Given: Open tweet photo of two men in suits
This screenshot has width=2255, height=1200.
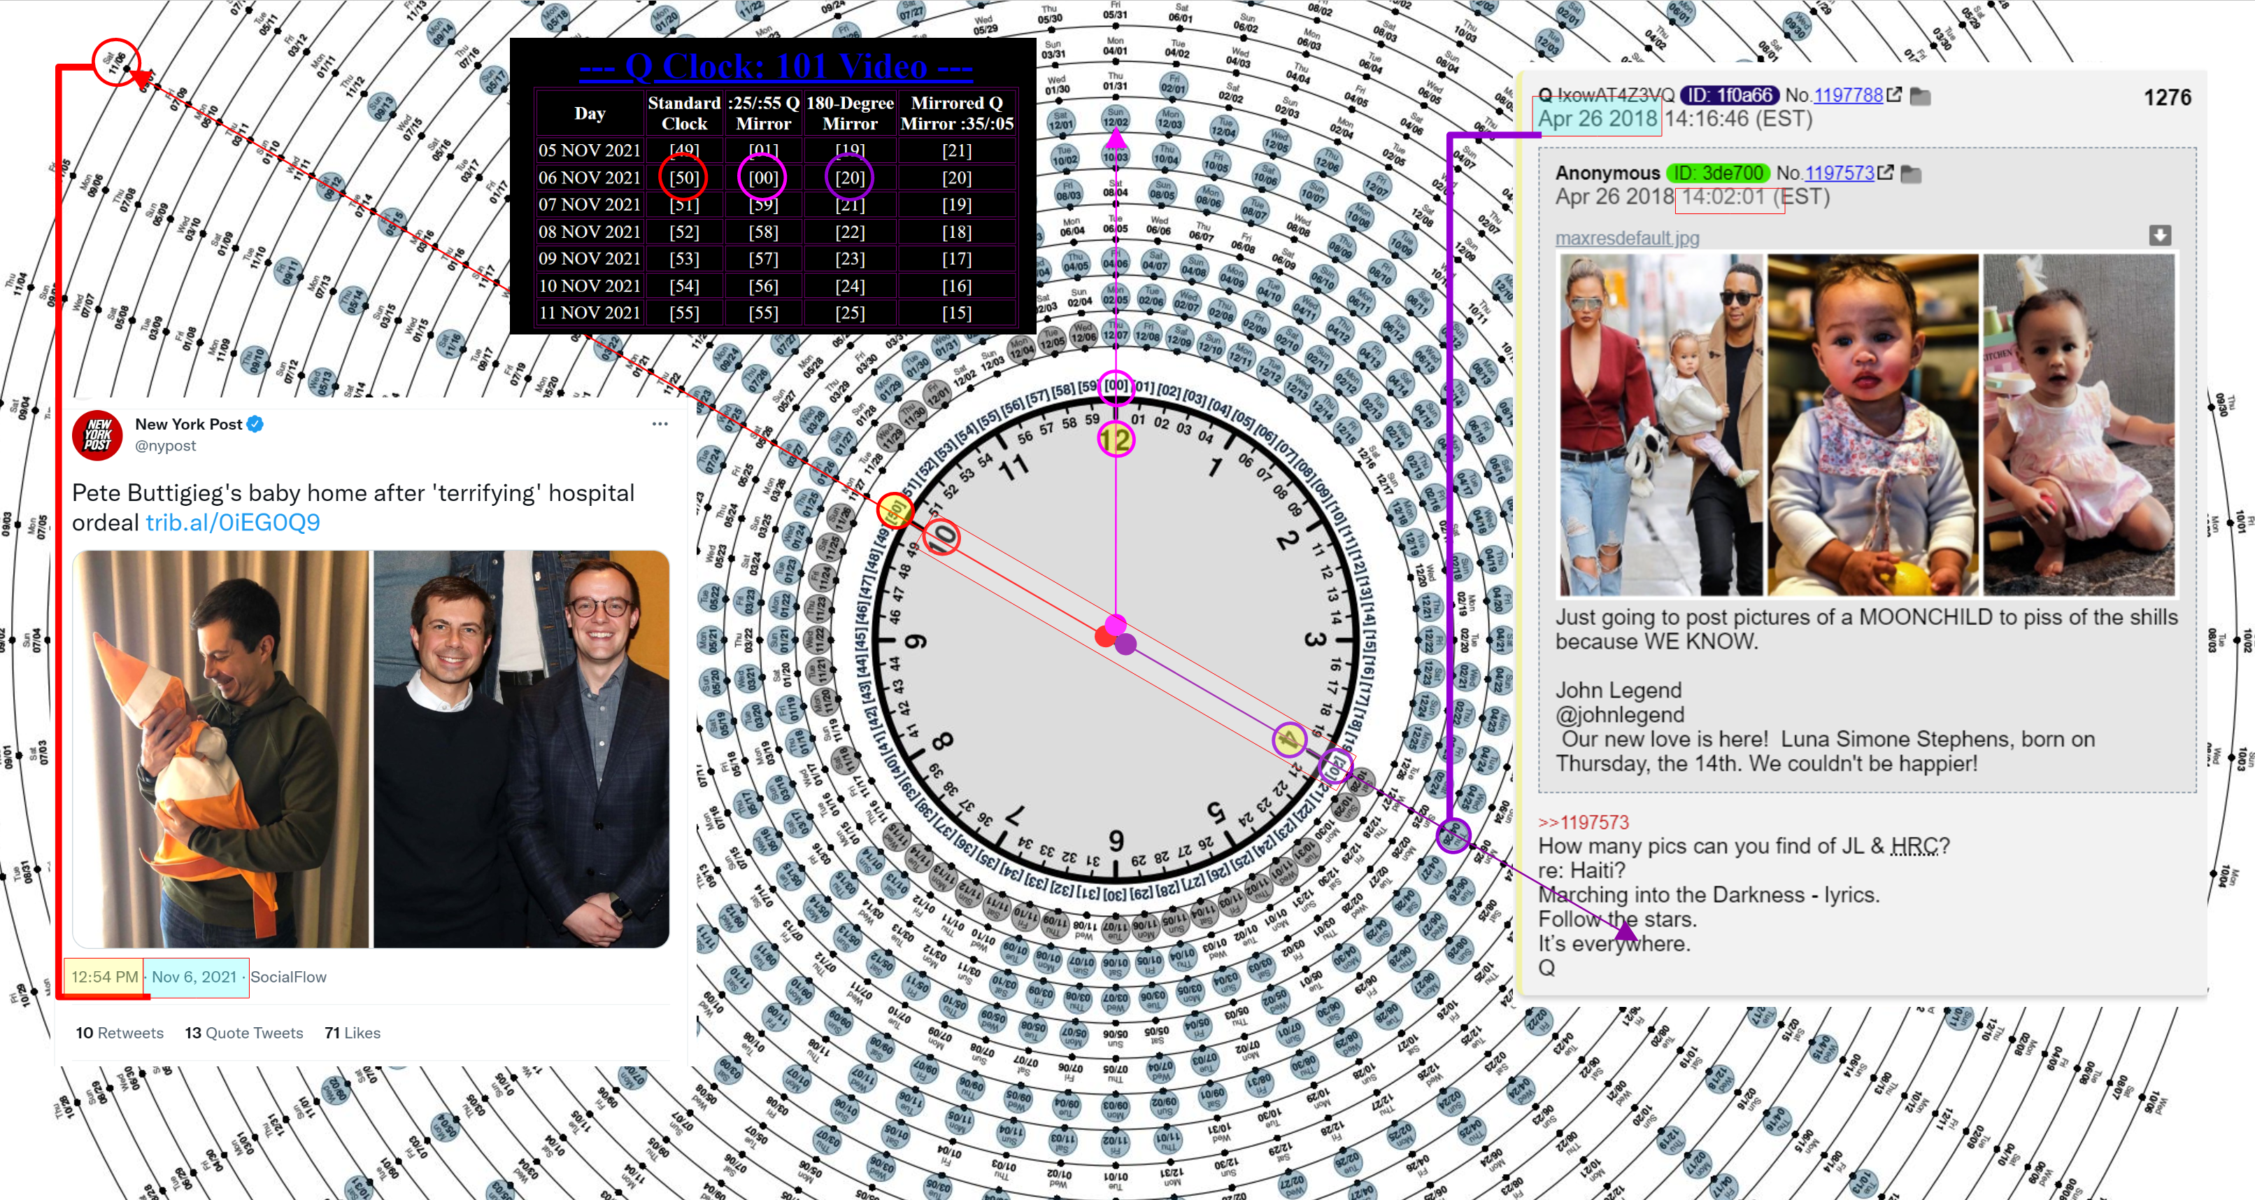Looking at the screenshot, I should coord(522,749).
